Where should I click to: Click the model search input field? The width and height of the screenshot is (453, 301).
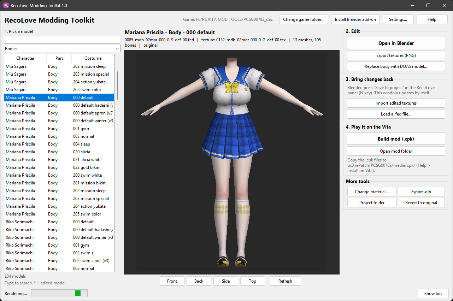click(62, 40)
